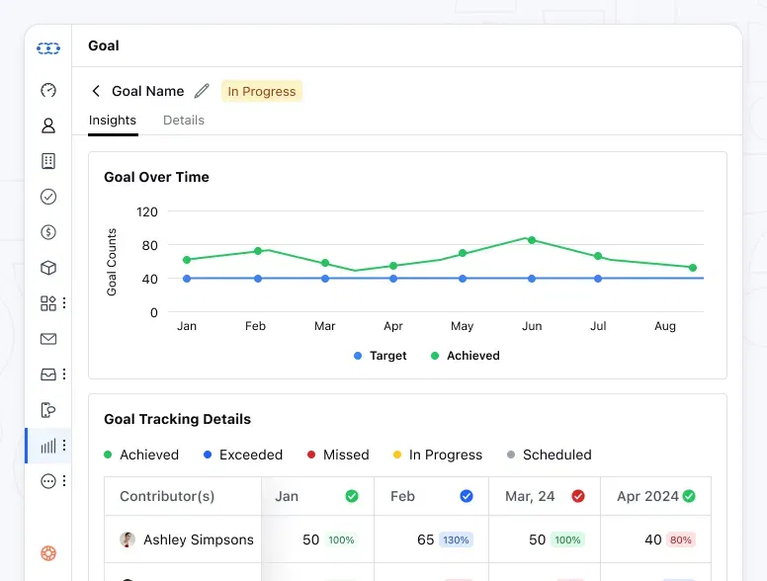Expand the three-dot menu beside inbox tray icon
The image size is (767, 581).
(x=64, y=374)
